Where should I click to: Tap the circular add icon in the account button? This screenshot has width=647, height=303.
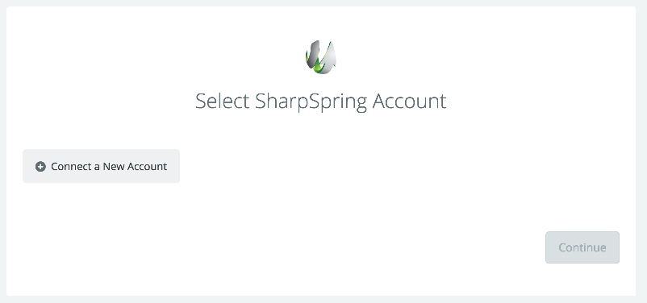coord(40,167)
